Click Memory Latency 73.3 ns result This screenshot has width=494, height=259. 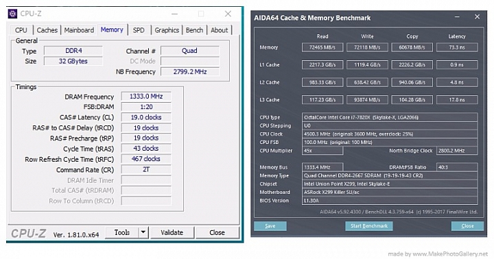[457, 47]
